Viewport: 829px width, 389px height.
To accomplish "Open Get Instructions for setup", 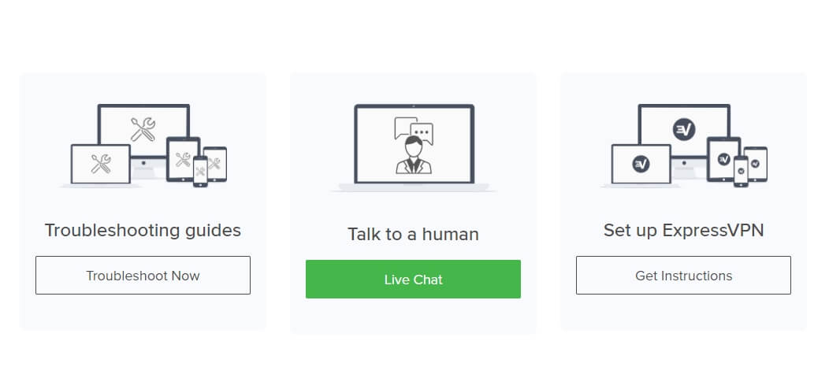I will click(x=683, y=276).
